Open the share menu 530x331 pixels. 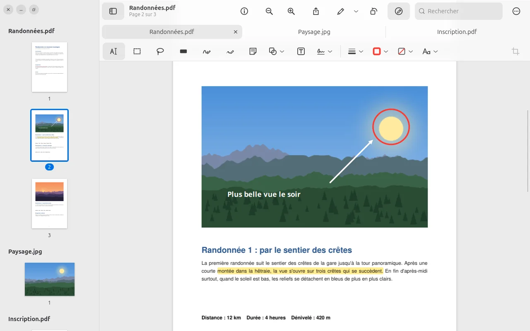pyautogui.click(x=316, y=11)
